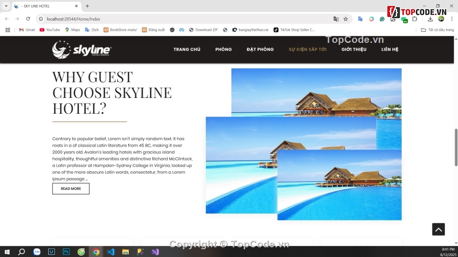Open the Maps bookmark
458x257 pixels.
72,30
